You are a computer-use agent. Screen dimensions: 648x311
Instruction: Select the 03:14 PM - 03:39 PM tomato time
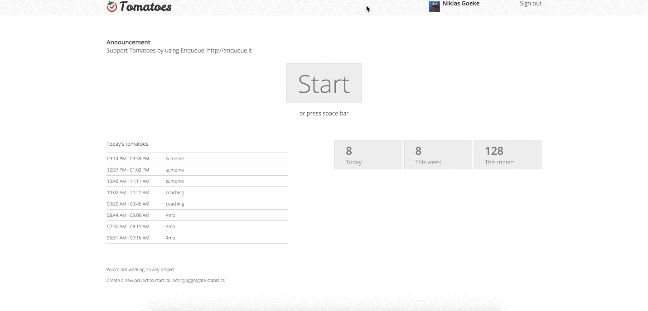(128, 159)
